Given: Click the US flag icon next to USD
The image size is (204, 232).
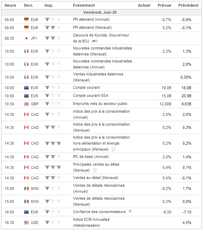Looking at the screenshot, I should [x=26, y=223].
